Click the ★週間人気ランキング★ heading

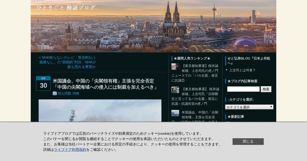point(192,59)
